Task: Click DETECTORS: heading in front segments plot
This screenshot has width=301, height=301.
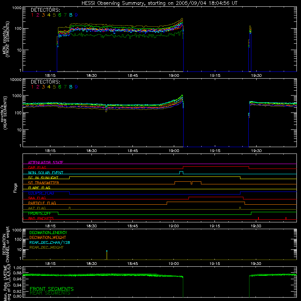Action: click(45, 10)
